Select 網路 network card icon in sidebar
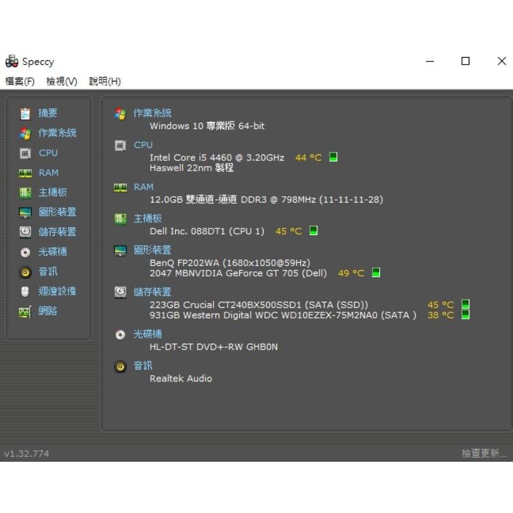This screenshot has width=513, height=513. (x=25, y=312)
